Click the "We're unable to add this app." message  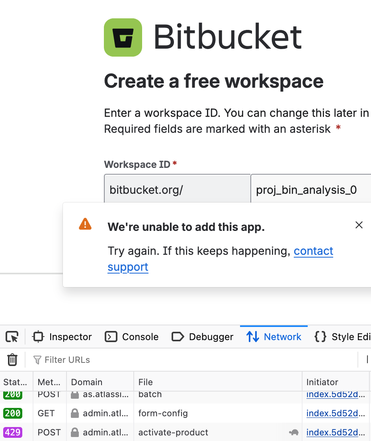point(186,227)
